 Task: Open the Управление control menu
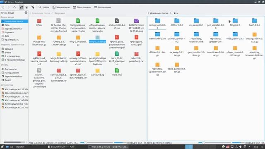pos(103,7)
